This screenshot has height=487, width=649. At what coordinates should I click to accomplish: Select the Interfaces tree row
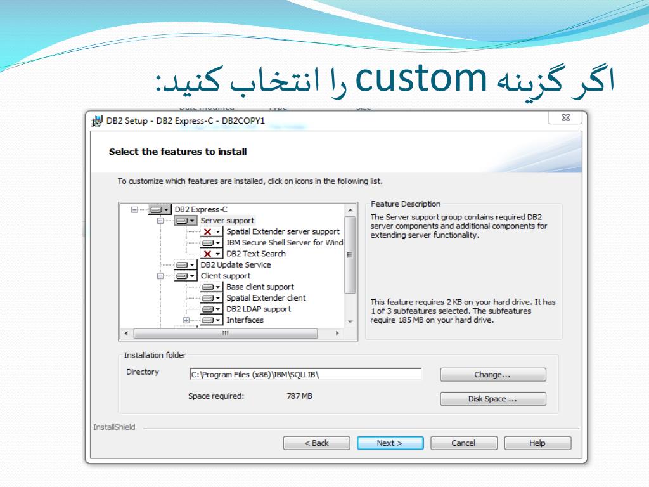coord(245,320)
